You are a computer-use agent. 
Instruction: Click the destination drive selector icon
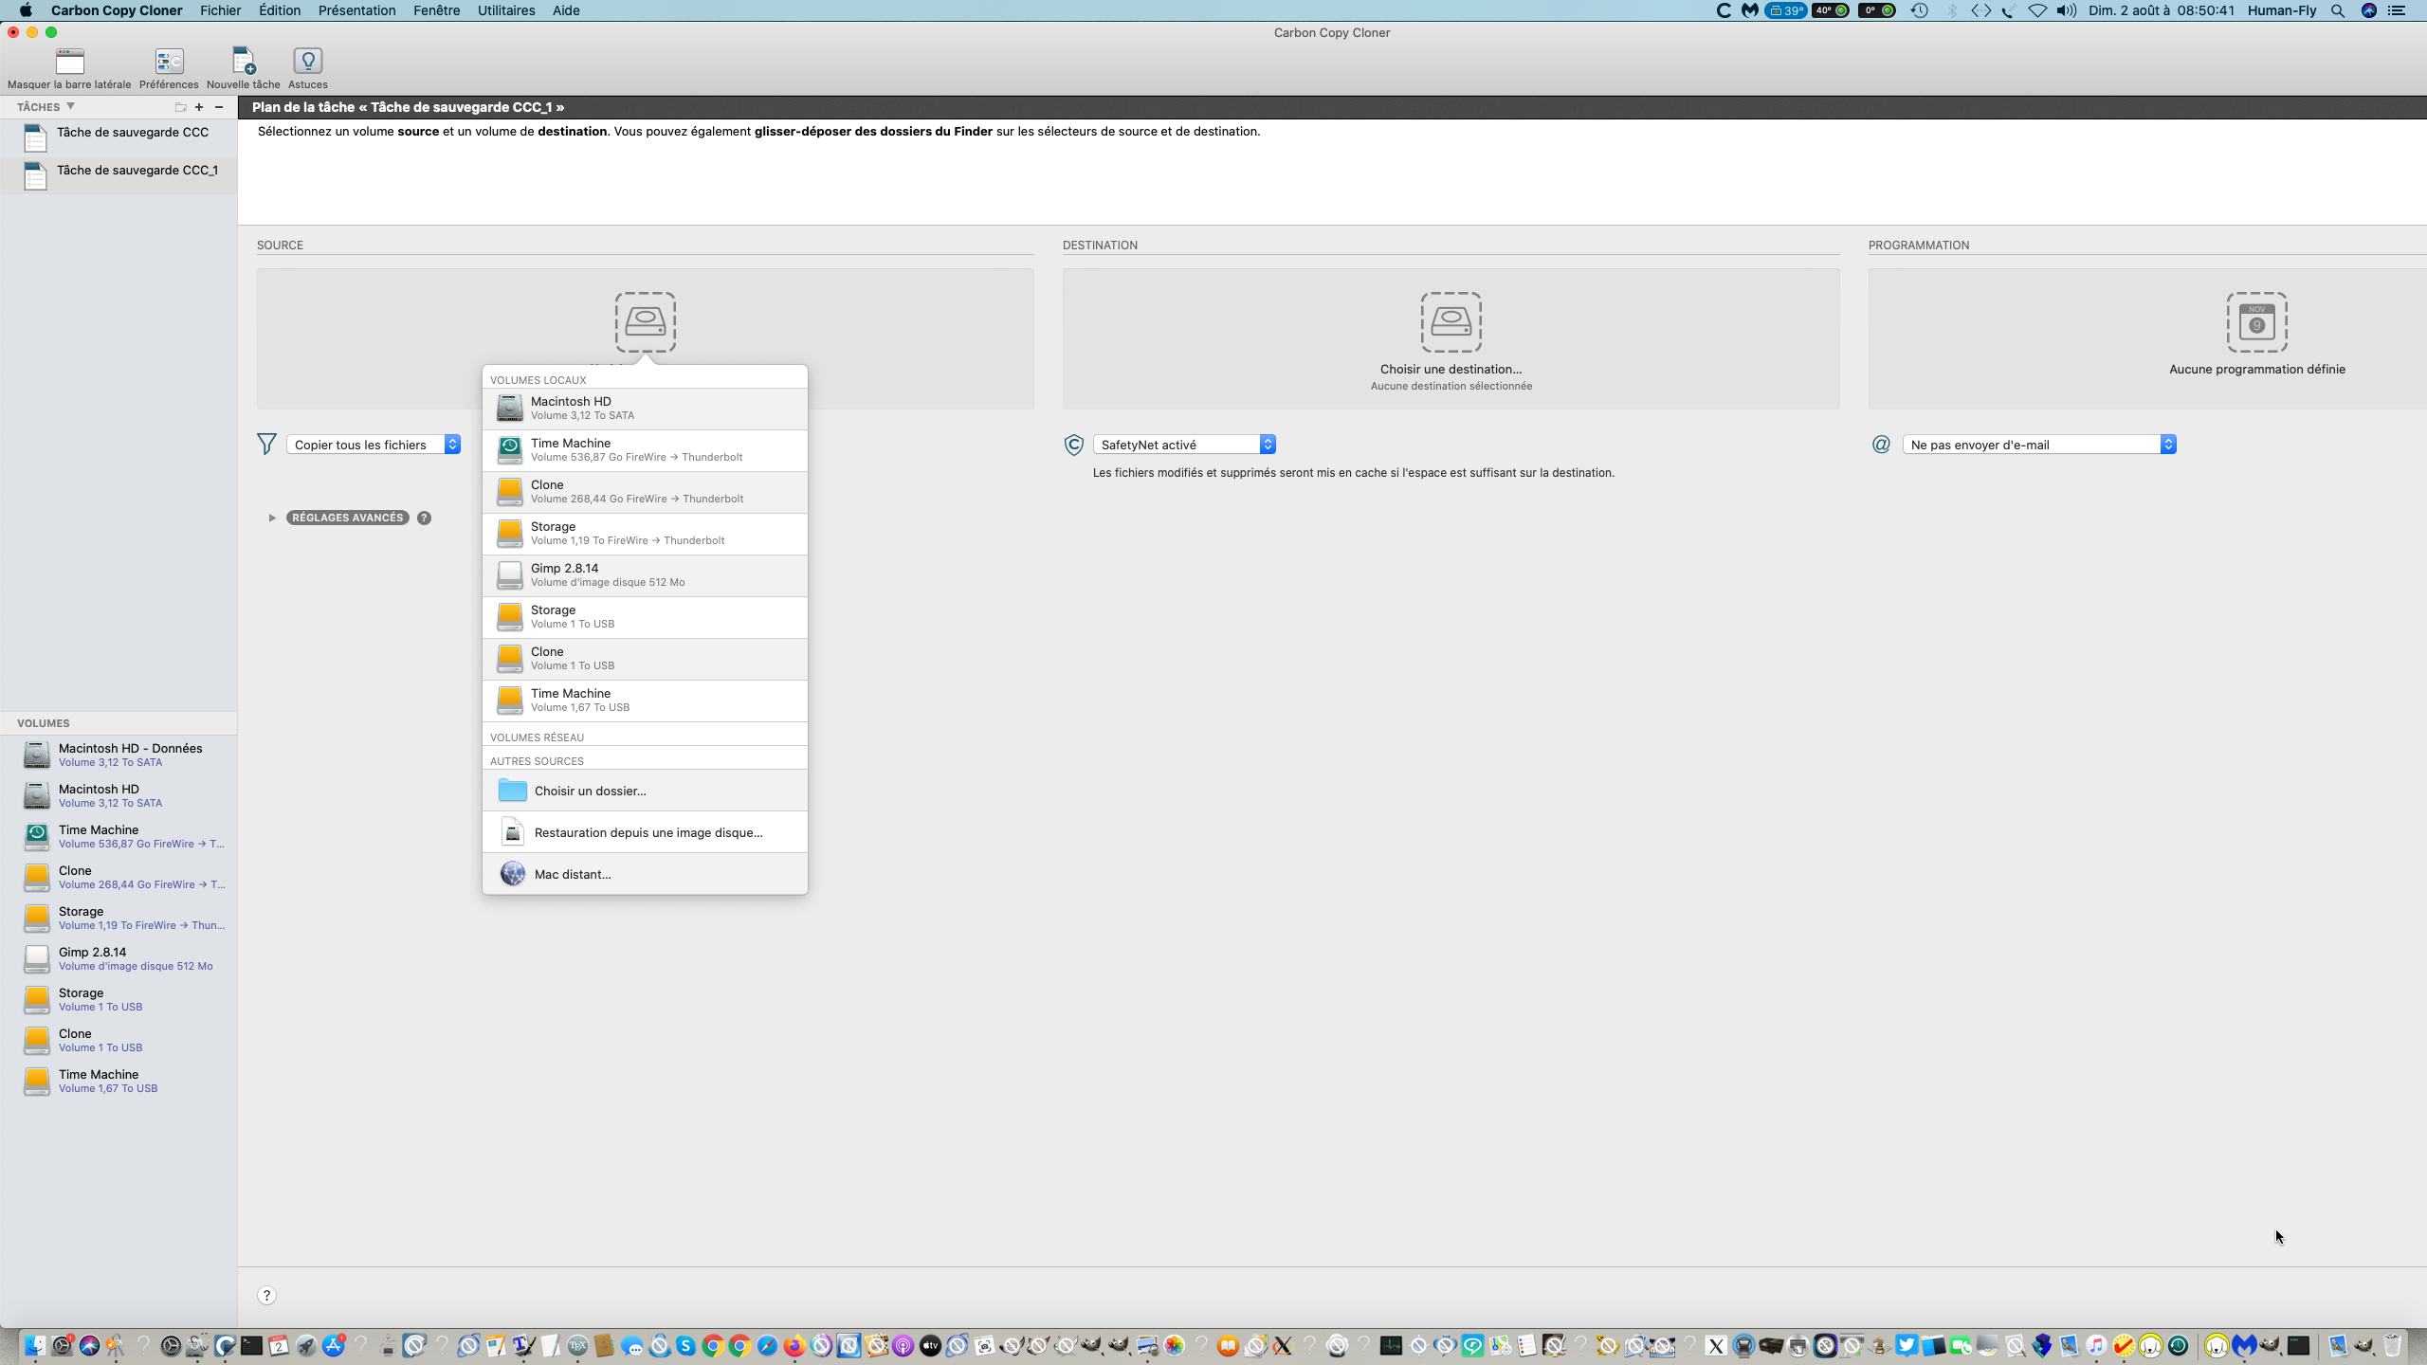[1451, 322]
